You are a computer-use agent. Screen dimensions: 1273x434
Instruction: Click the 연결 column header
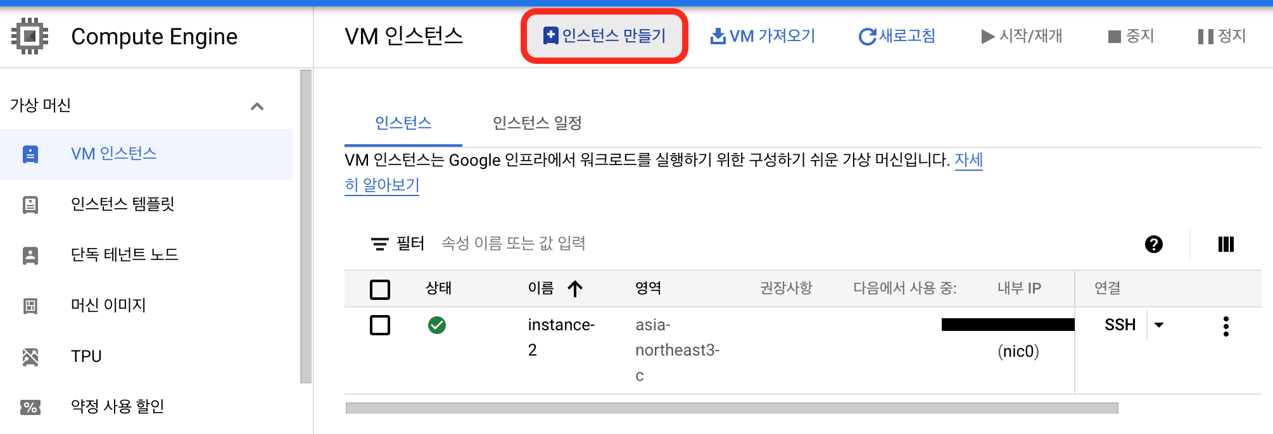point(1108,288)
